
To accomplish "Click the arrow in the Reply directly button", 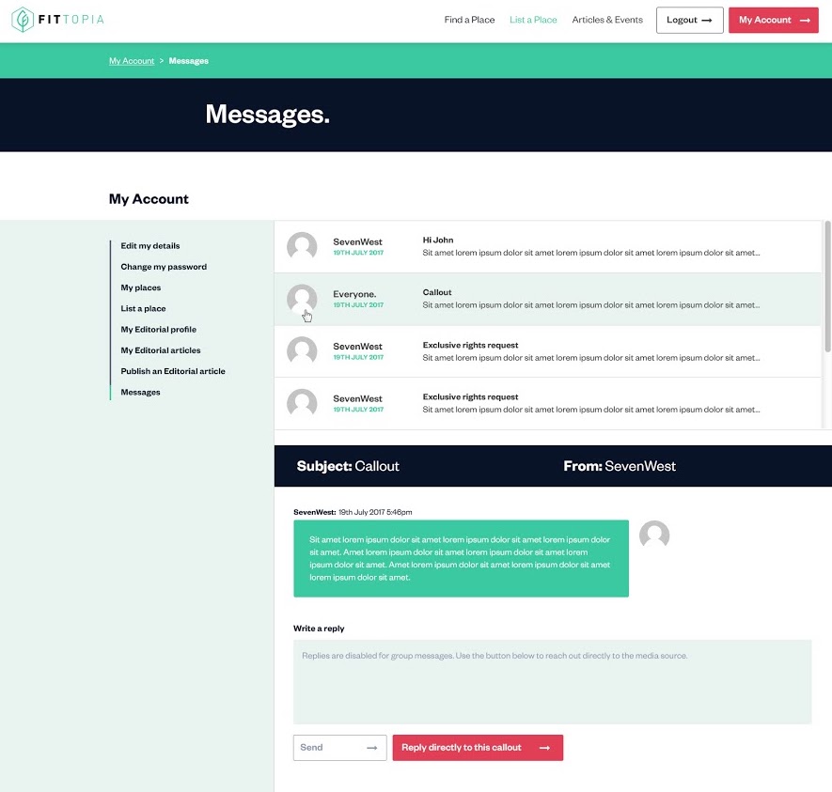I will pos(545,747).
